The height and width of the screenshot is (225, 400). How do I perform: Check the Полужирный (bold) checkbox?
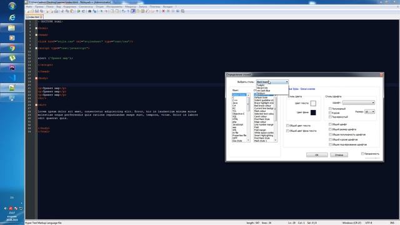tap(330, 109)
